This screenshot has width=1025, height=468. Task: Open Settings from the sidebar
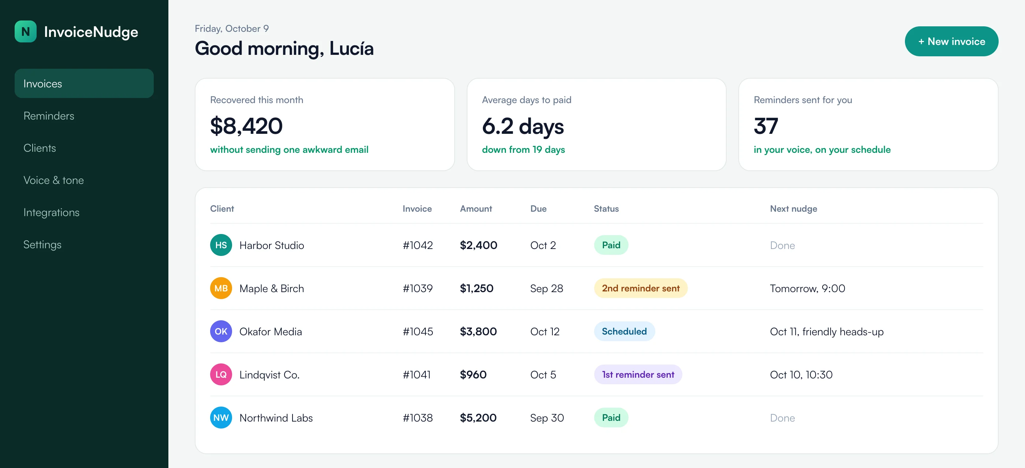(x=84, y=244)
